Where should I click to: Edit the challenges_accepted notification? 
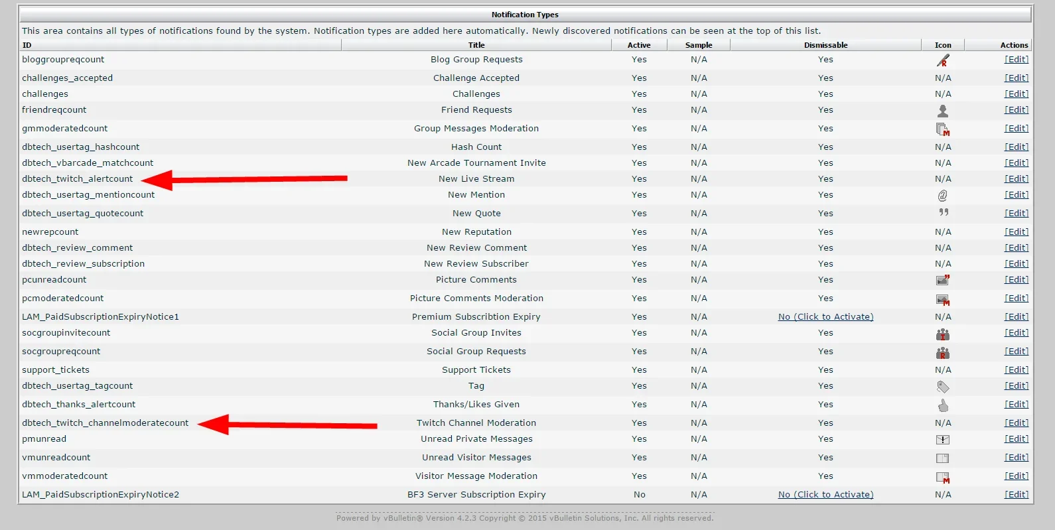click(1017, 78)
